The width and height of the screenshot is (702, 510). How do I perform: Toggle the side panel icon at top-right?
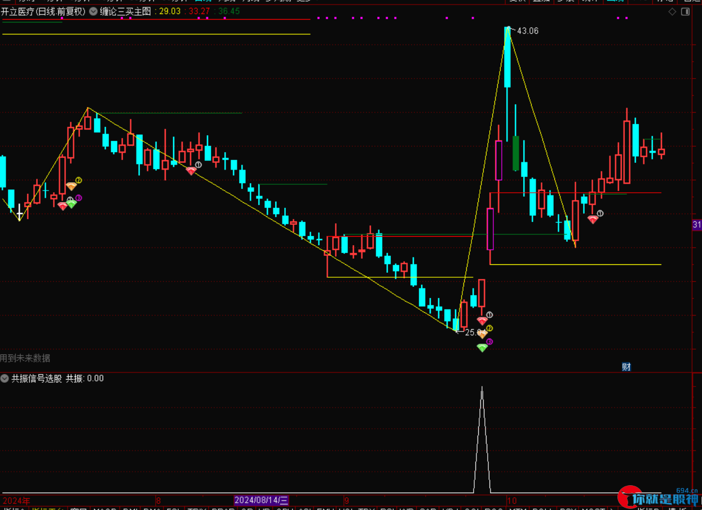[686, 12]
